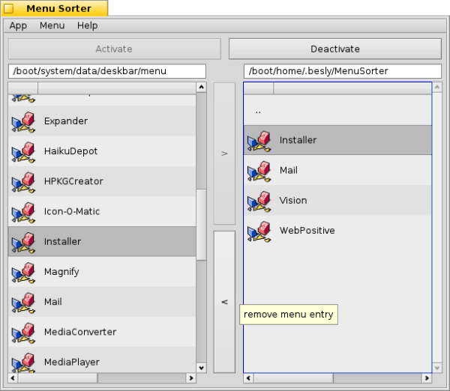Click left list scrollbar down arrow

[201, 368]
